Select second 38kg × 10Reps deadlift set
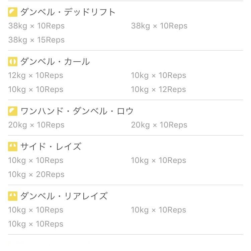This screenshot has height=251, width=251. 159,26
